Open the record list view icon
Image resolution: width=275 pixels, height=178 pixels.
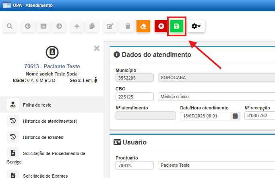(43, 26)
